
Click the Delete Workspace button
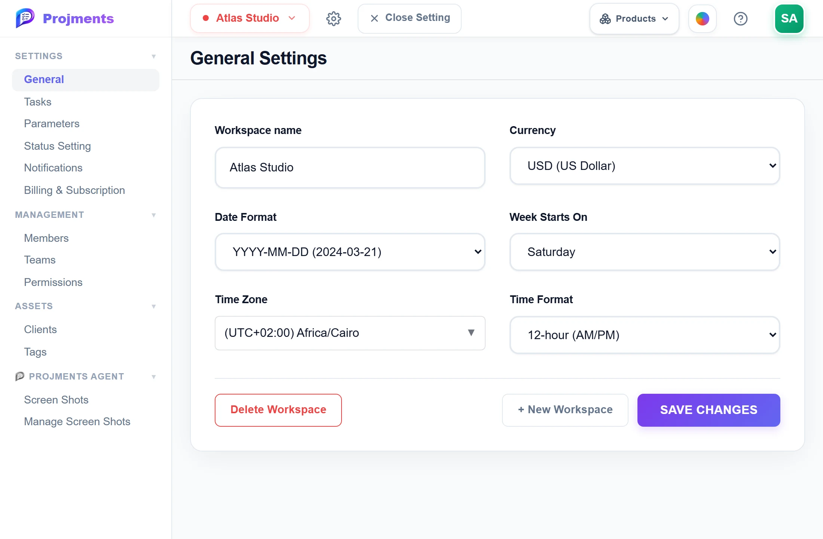[278, 410]
